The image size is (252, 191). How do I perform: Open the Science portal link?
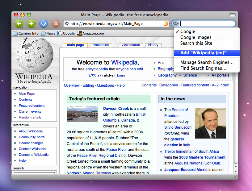pos(190,75)
